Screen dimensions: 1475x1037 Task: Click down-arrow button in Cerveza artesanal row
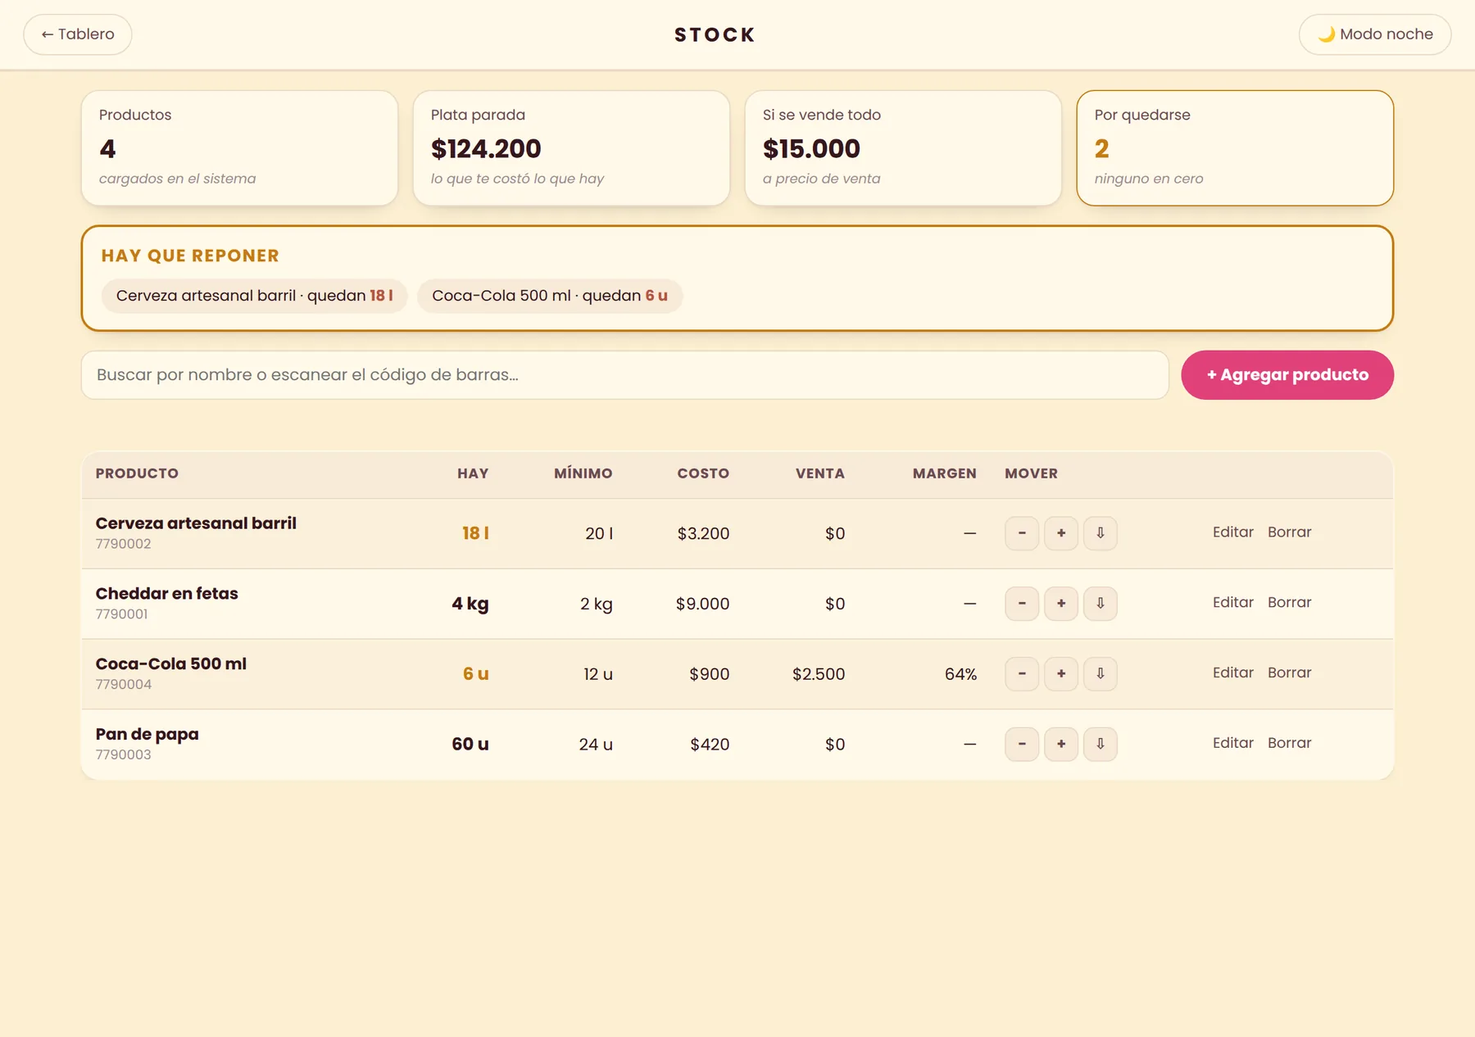click(1101, 533)
